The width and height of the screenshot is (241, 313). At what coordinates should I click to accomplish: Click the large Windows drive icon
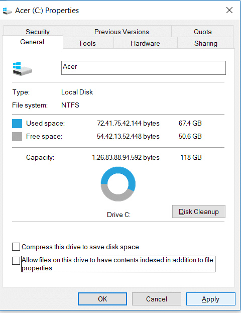click(22, 69)
